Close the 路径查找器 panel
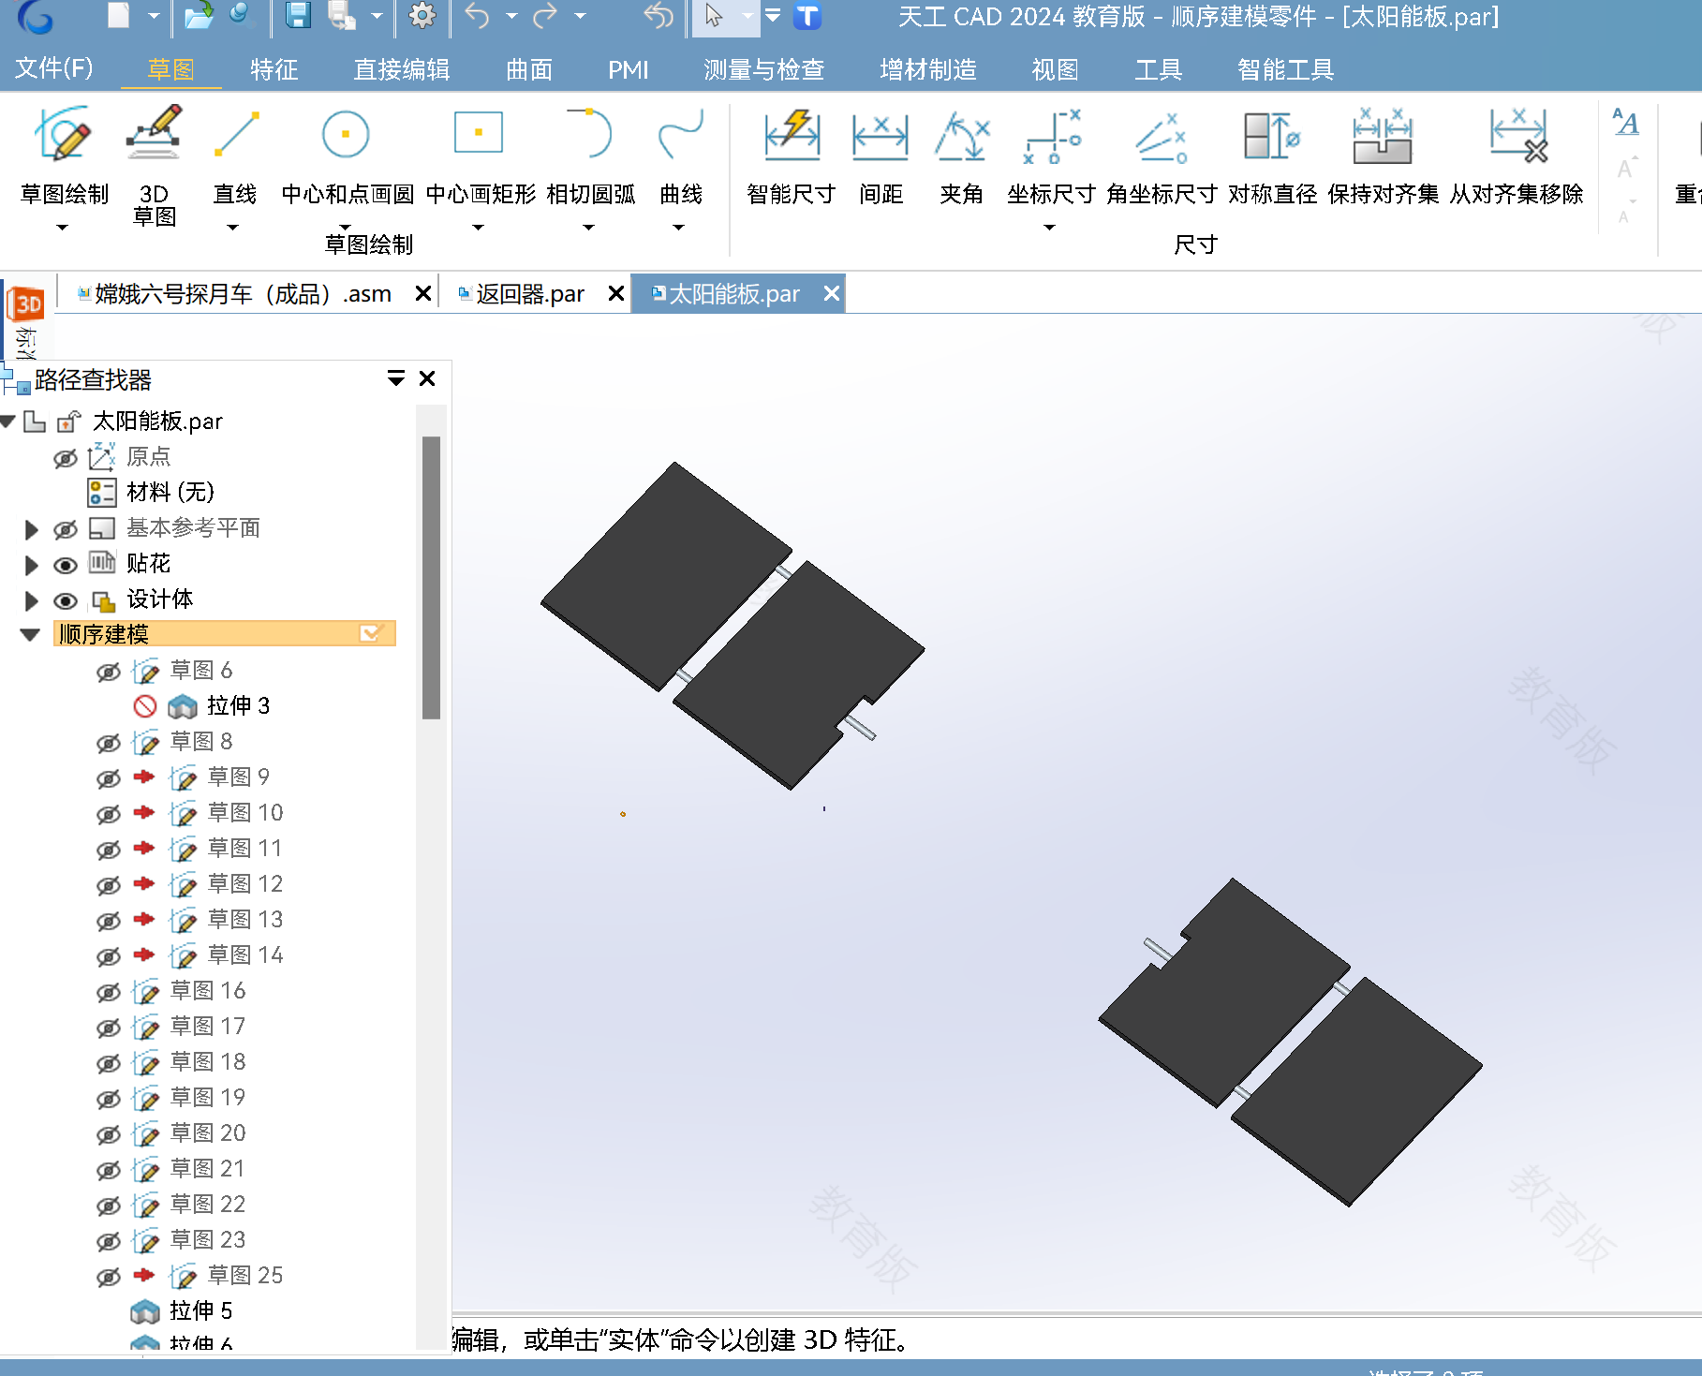The height and width of the screenshot is (1376, 1702). click(x=427, y=378)
